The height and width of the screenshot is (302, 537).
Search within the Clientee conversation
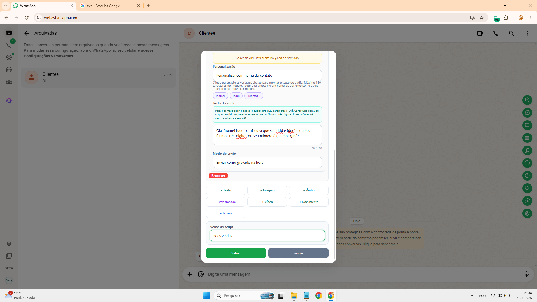point(512,33)
